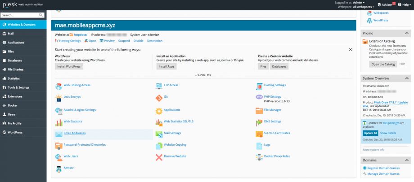The height and width of the screenshot is (182, 414).
Task: Go to Docker in the sidebar
Action: point(12,105)
